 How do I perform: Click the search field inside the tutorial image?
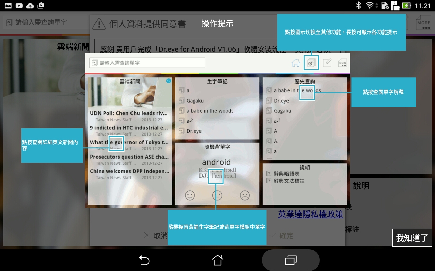click(147, 63)
